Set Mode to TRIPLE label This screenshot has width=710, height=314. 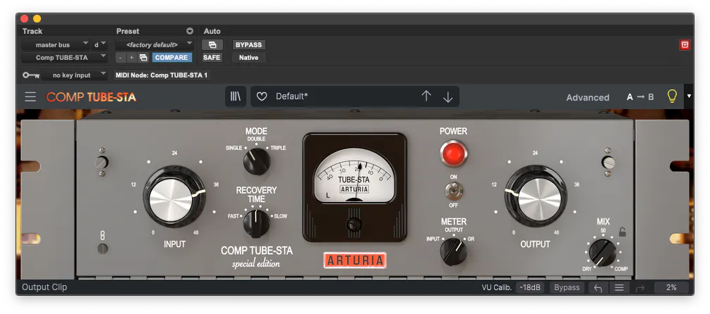279,148
